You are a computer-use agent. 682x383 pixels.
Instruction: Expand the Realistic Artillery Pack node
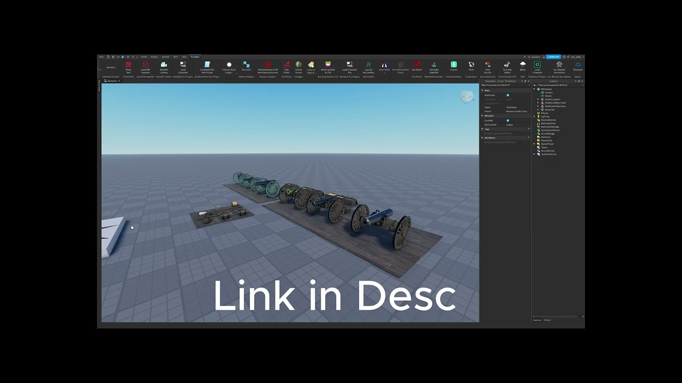tap(538, 103)
